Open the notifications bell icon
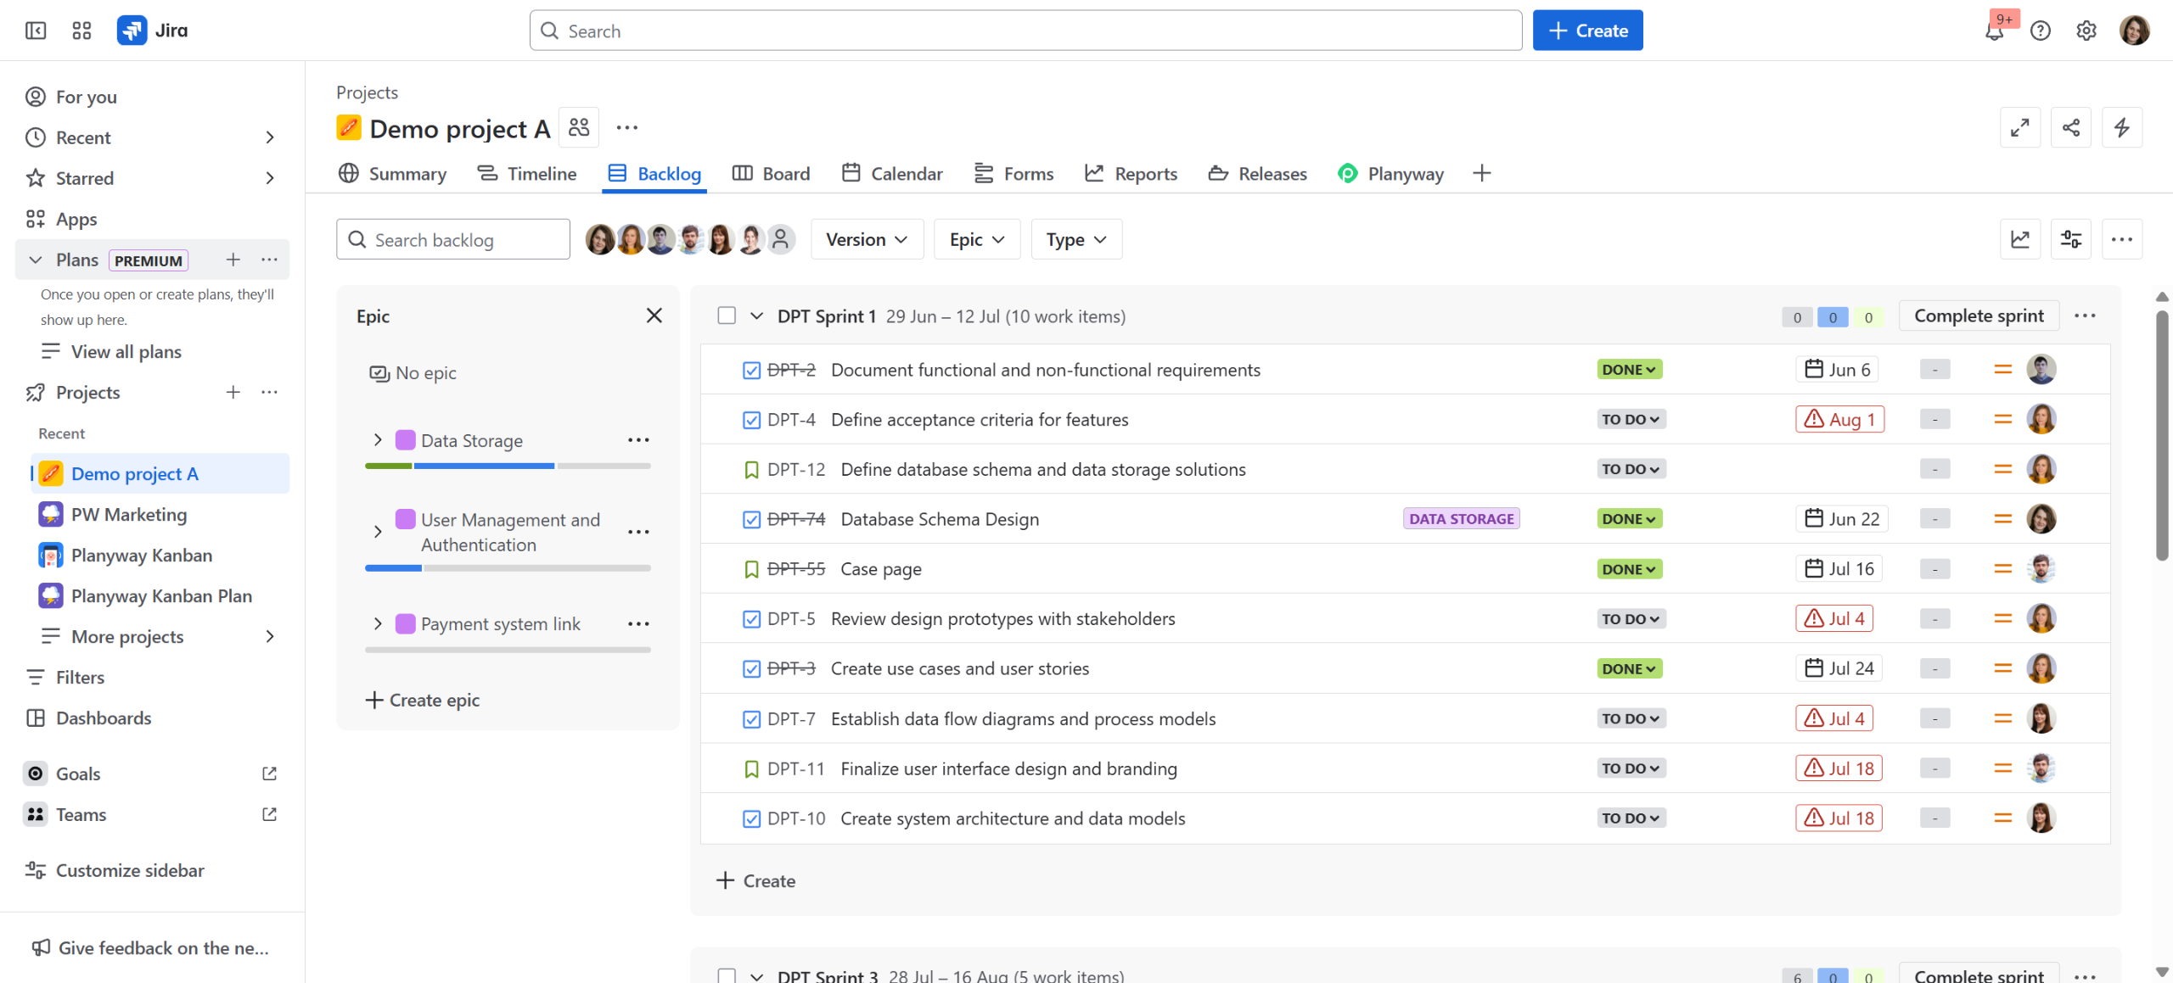Screen dimensions: 2173x983 click(1994, 31)
